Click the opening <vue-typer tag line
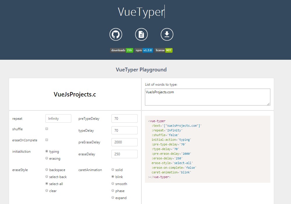Viewport: 291px width, 204px height. click(x=157, y=121)
